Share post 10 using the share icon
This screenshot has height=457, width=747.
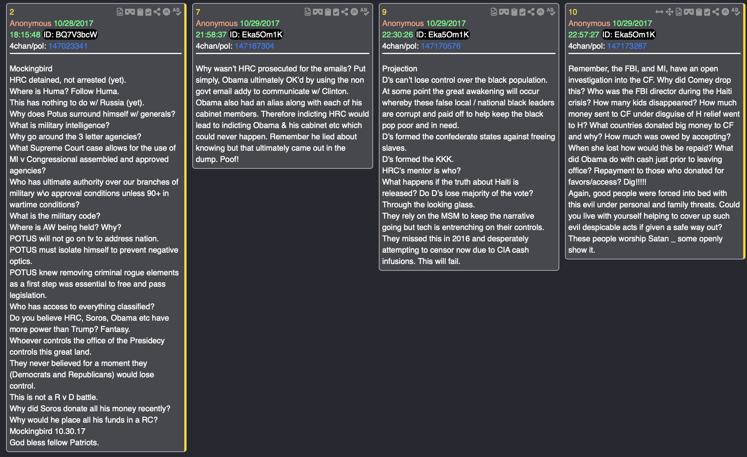pos(716,12)
